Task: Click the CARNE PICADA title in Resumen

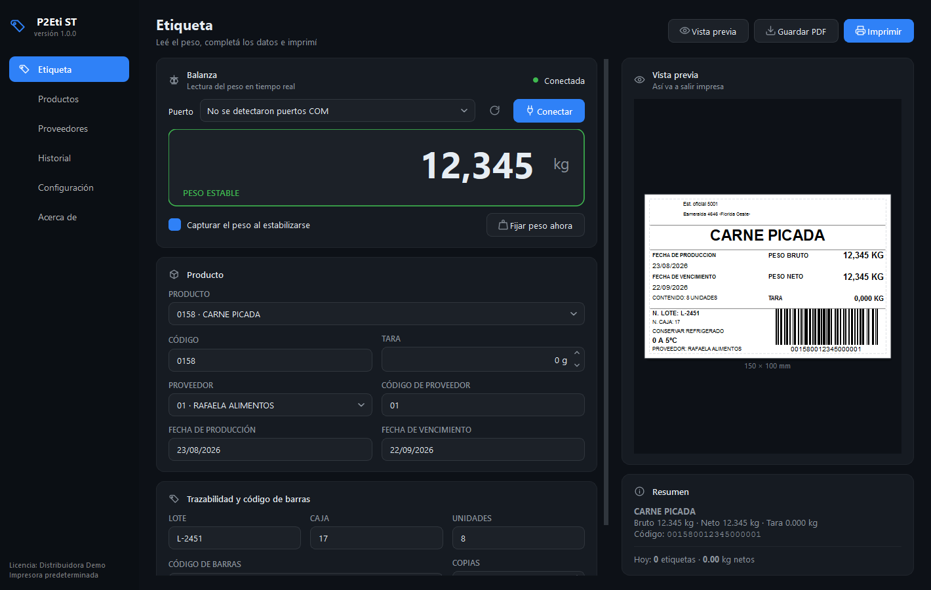Action: click(665, 511)
